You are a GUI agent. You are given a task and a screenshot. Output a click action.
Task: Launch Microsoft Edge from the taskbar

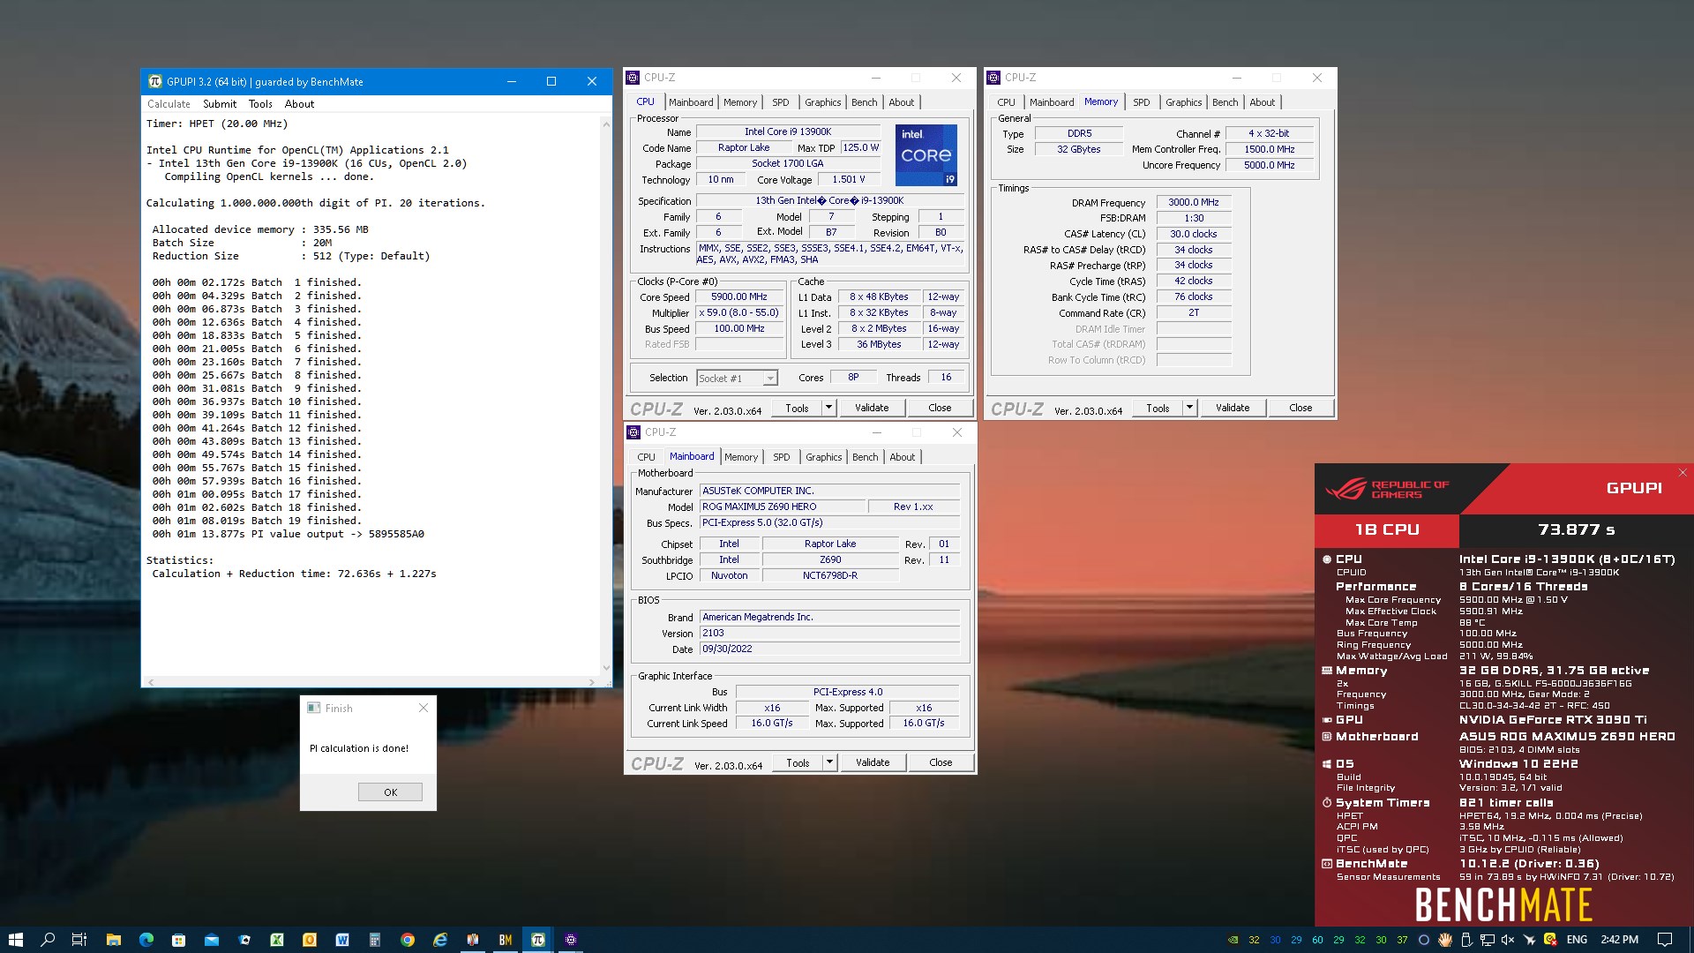[x=146, y=940]
